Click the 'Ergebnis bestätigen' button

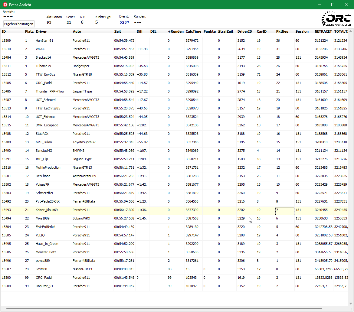coord(19,24)
